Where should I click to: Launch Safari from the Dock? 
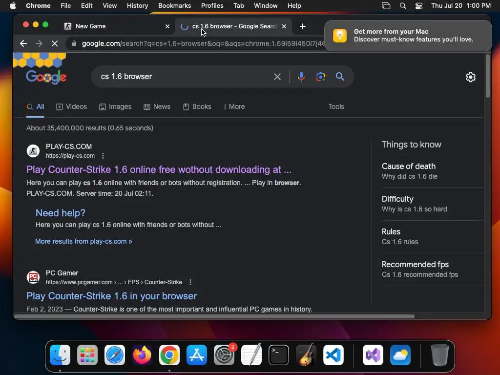(115, 355)
